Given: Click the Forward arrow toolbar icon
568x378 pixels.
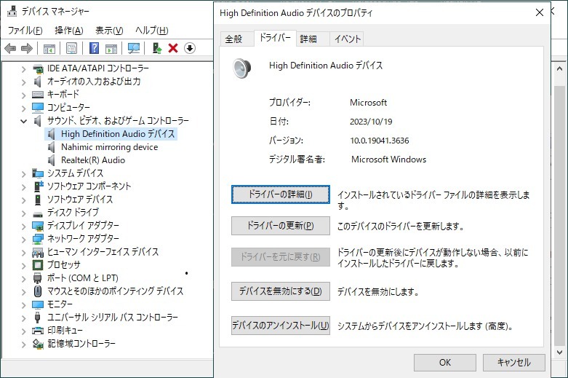Looking at the screenshot, I should click(27, 48).
